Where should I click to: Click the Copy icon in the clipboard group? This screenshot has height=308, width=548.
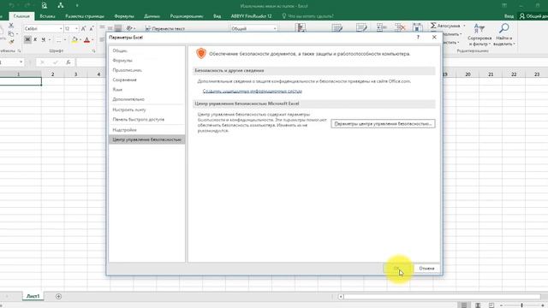tap(11, 34)
